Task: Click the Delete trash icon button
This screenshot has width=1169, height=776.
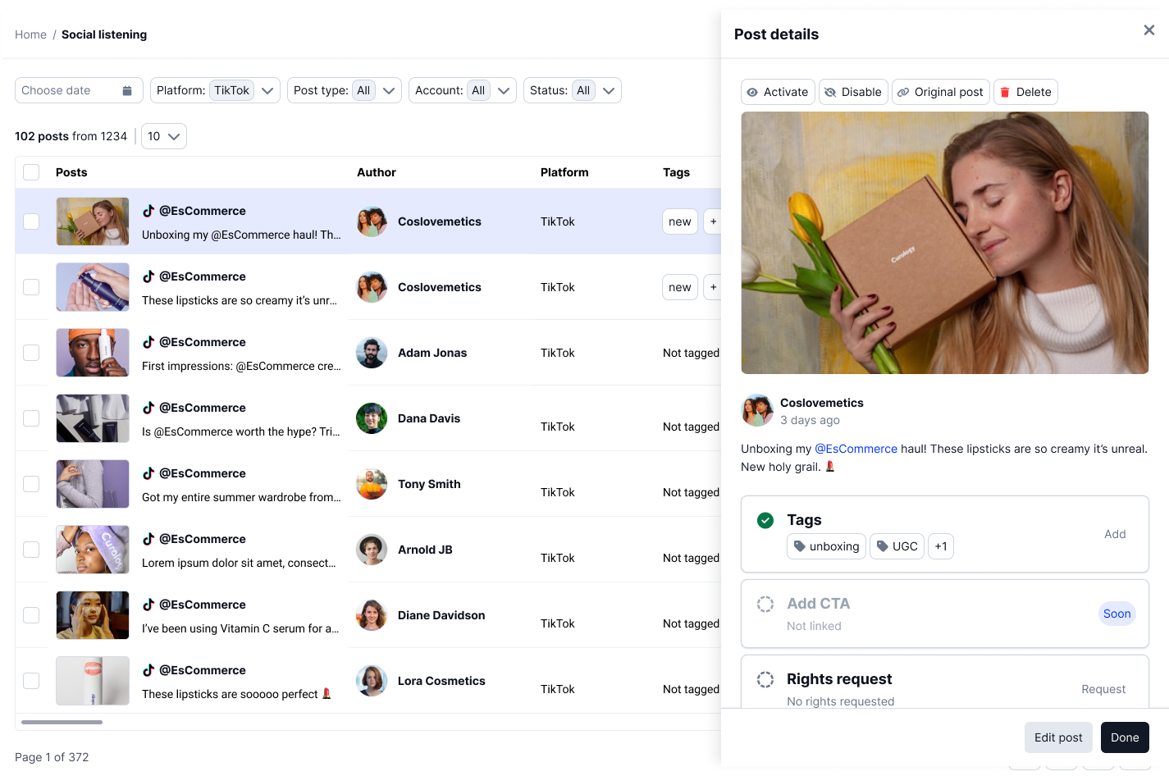Action: 1025,92
